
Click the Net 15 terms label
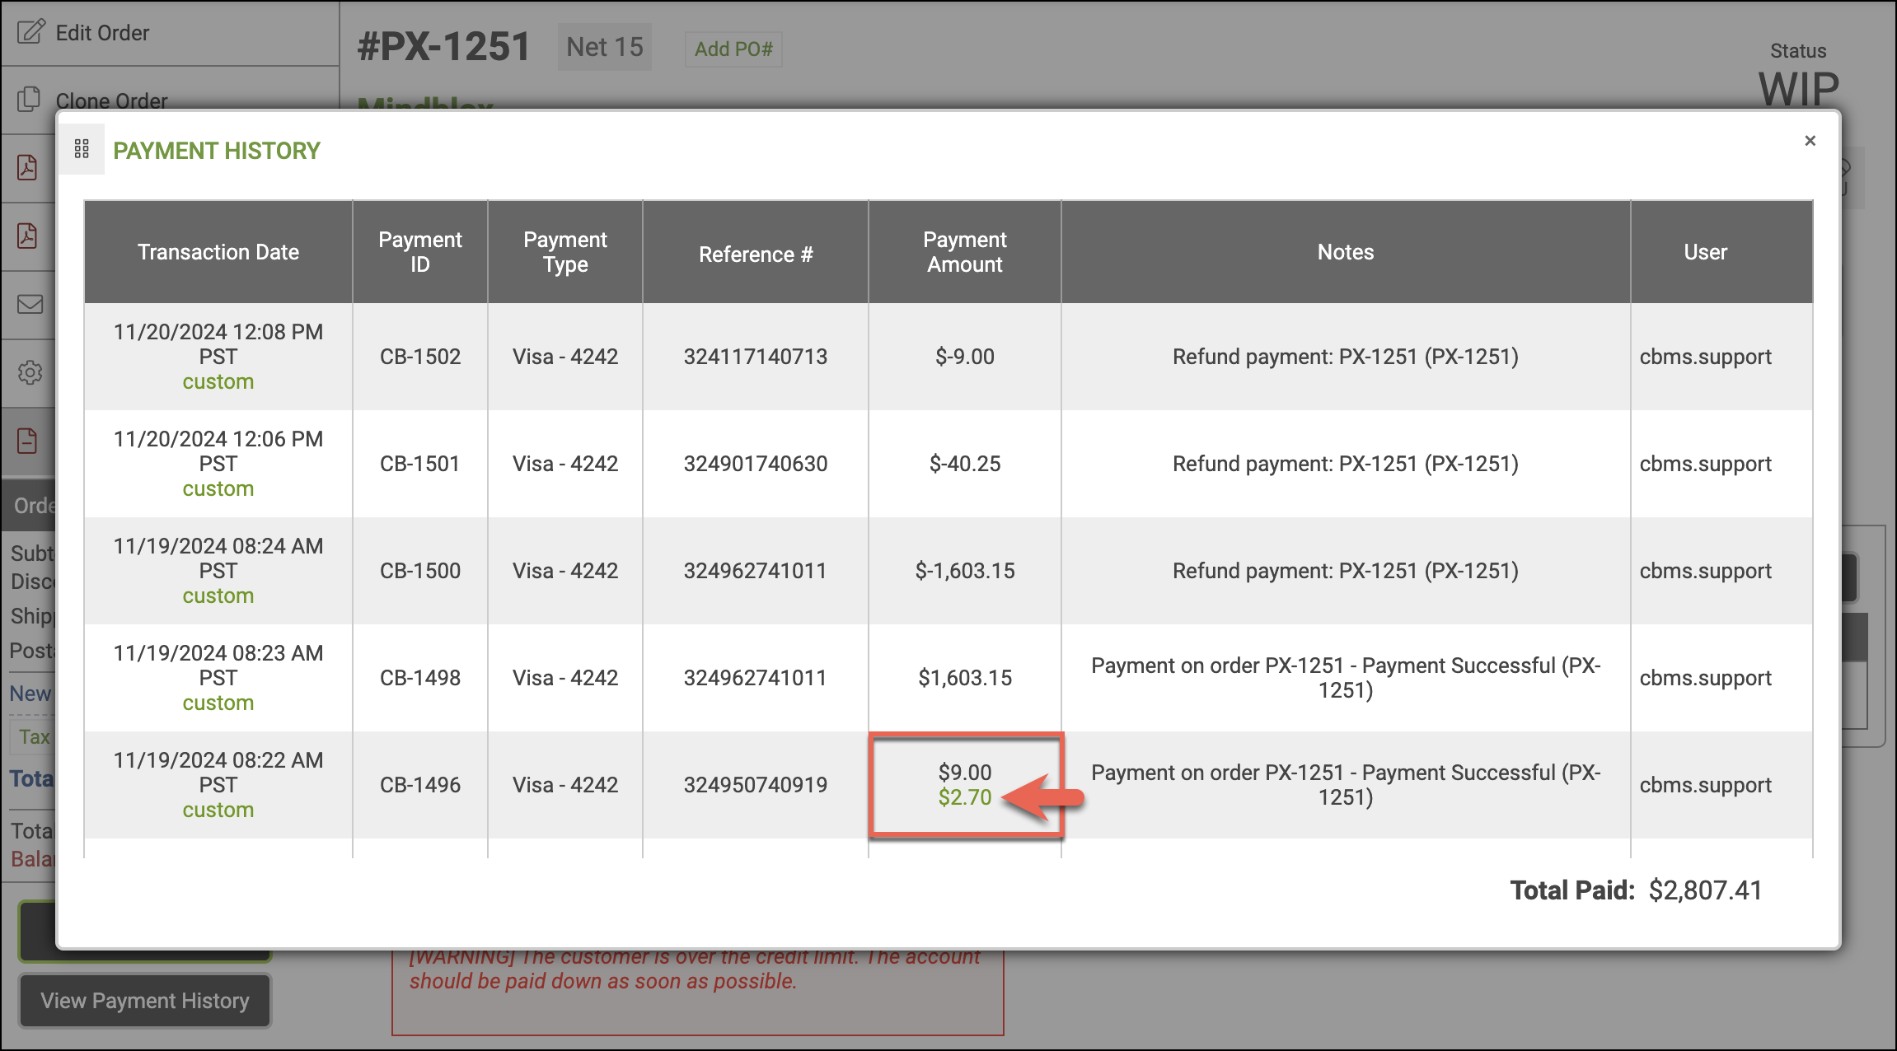(604, 47)
